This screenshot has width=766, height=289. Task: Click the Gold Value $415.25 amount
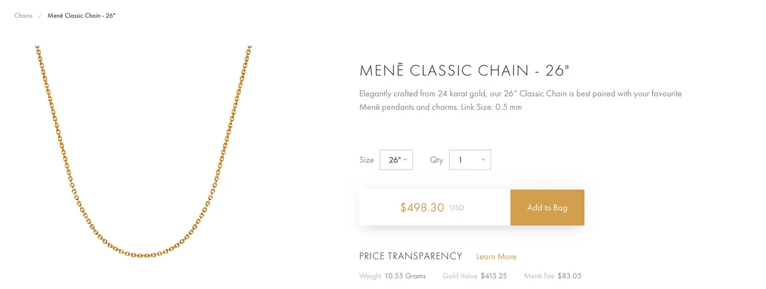click(494, 276)
